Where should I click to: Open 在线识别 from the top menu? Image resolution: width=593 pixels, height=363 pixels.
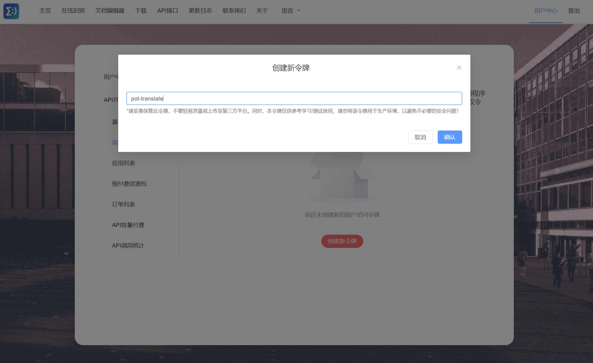[x=73, y=10]
